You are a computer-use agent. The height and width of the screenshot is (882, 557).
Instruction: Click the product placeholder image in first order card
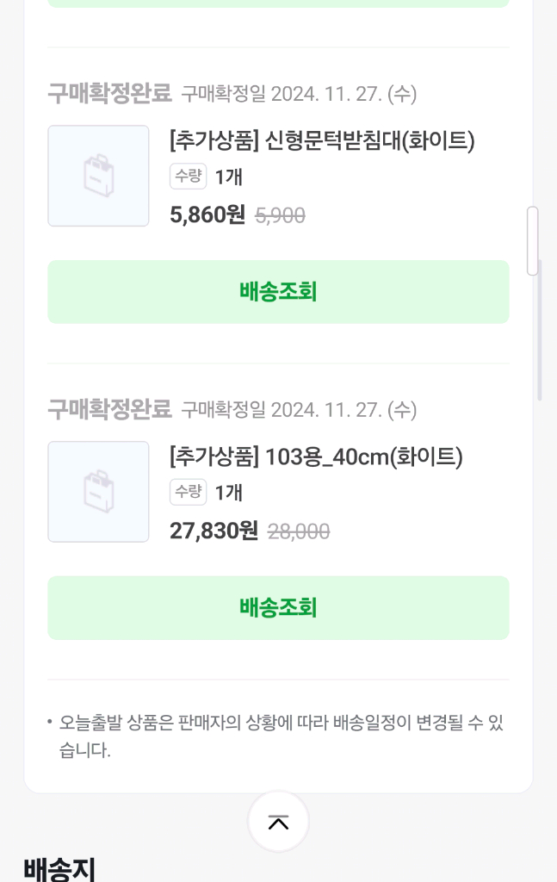(x=98, y=175)
